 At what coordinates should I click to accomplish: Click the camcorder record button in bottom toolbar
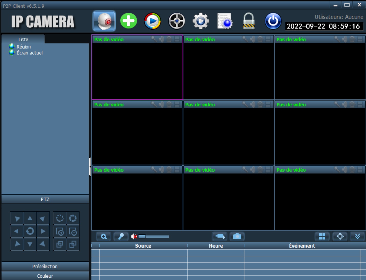[219, 236]
